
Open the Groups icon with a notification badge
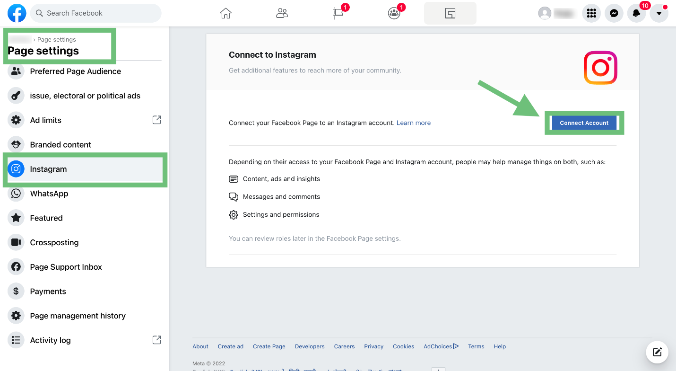(394, 13)
